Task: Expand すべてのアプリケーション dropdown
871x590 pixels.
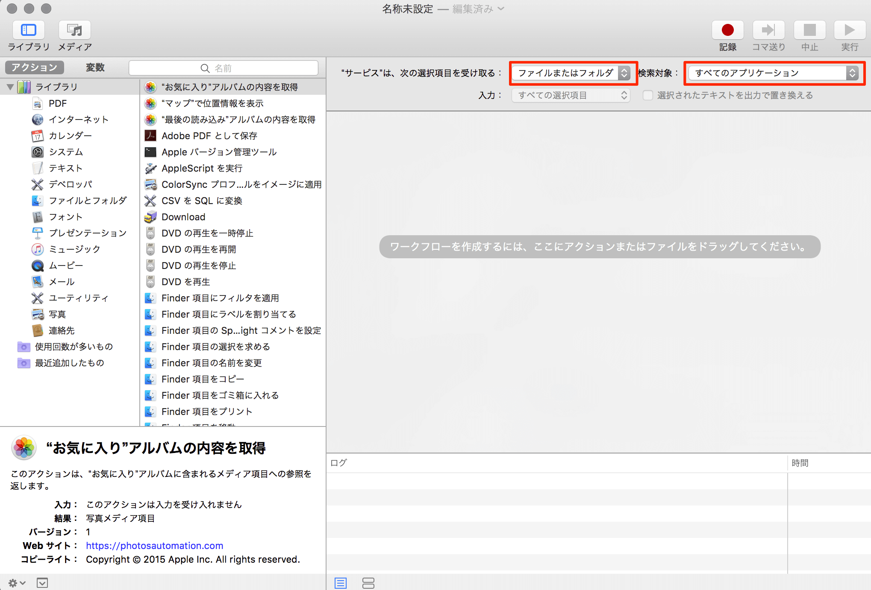Action: tap(852, 73)
